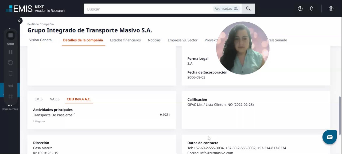
Task: Select the Detalles de la compañía tab
Action: click(x=83, y=40)
